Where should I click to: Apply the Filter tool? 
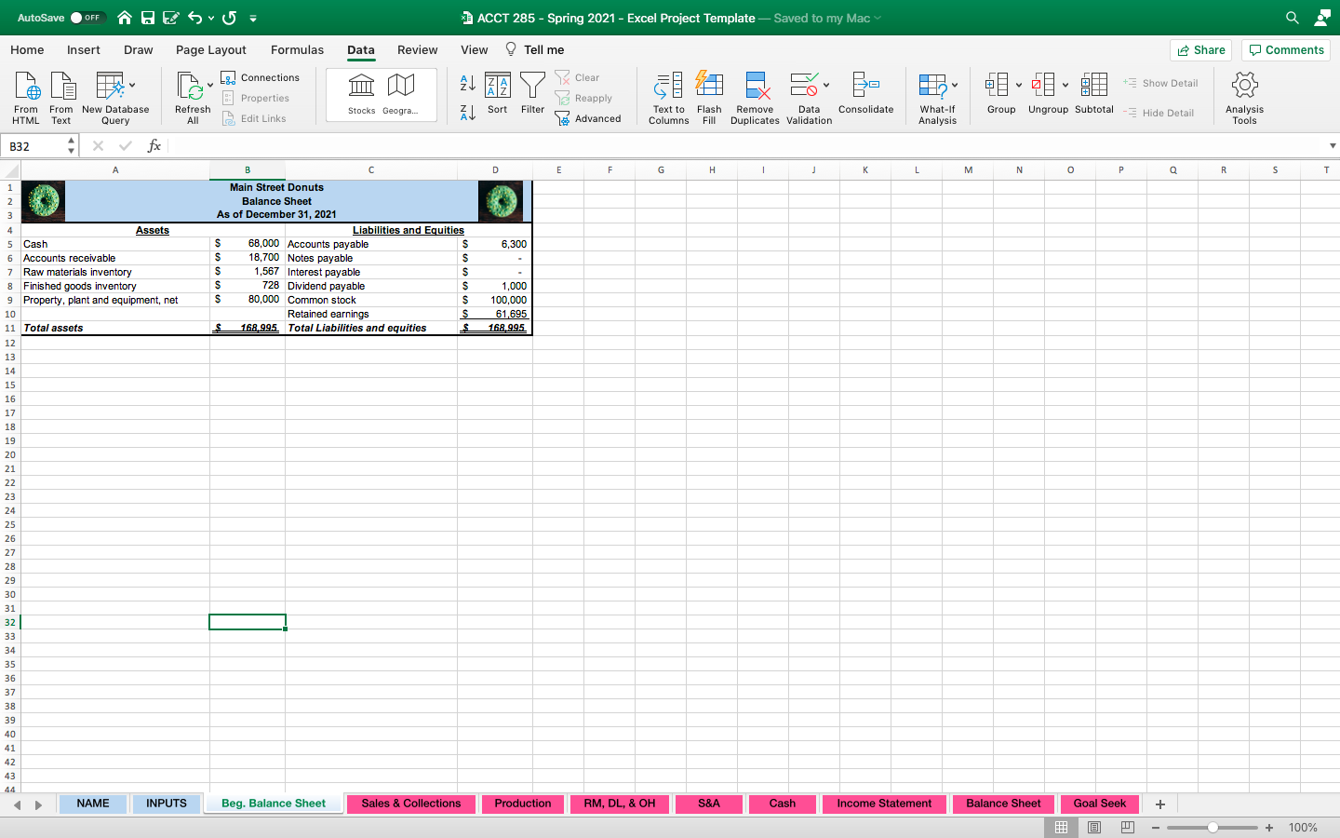point(532,93)
